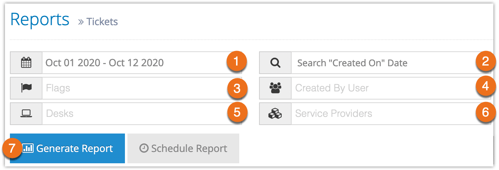Viewport: 499px width, 170px height.
Task: Click the Generate Report button
Action: coord(67,148)
